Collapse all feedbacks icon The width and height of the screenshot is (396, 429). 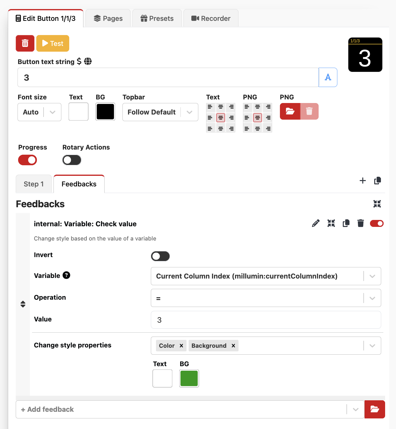377,204
